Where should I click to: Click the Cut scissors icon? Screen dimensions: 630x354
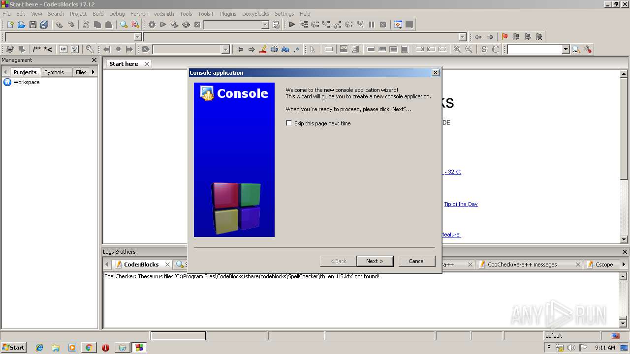(86, 25)
